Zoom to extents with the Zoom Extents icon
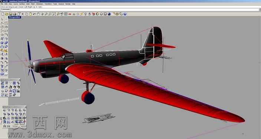This screenshot has width=261, height=139. point(54,14)
